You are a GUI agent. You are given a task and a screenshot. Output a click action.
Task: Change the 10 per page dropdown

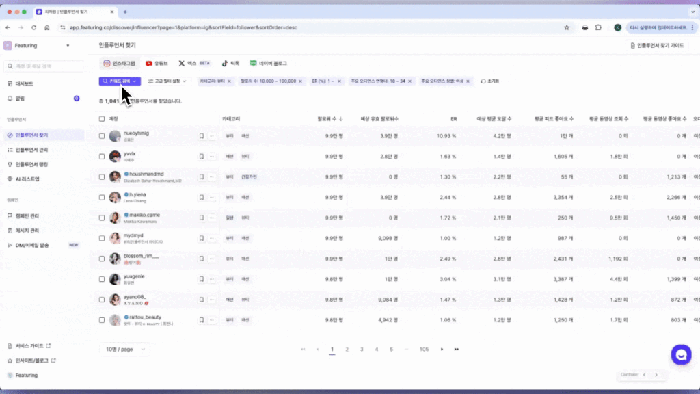point(124,349)
